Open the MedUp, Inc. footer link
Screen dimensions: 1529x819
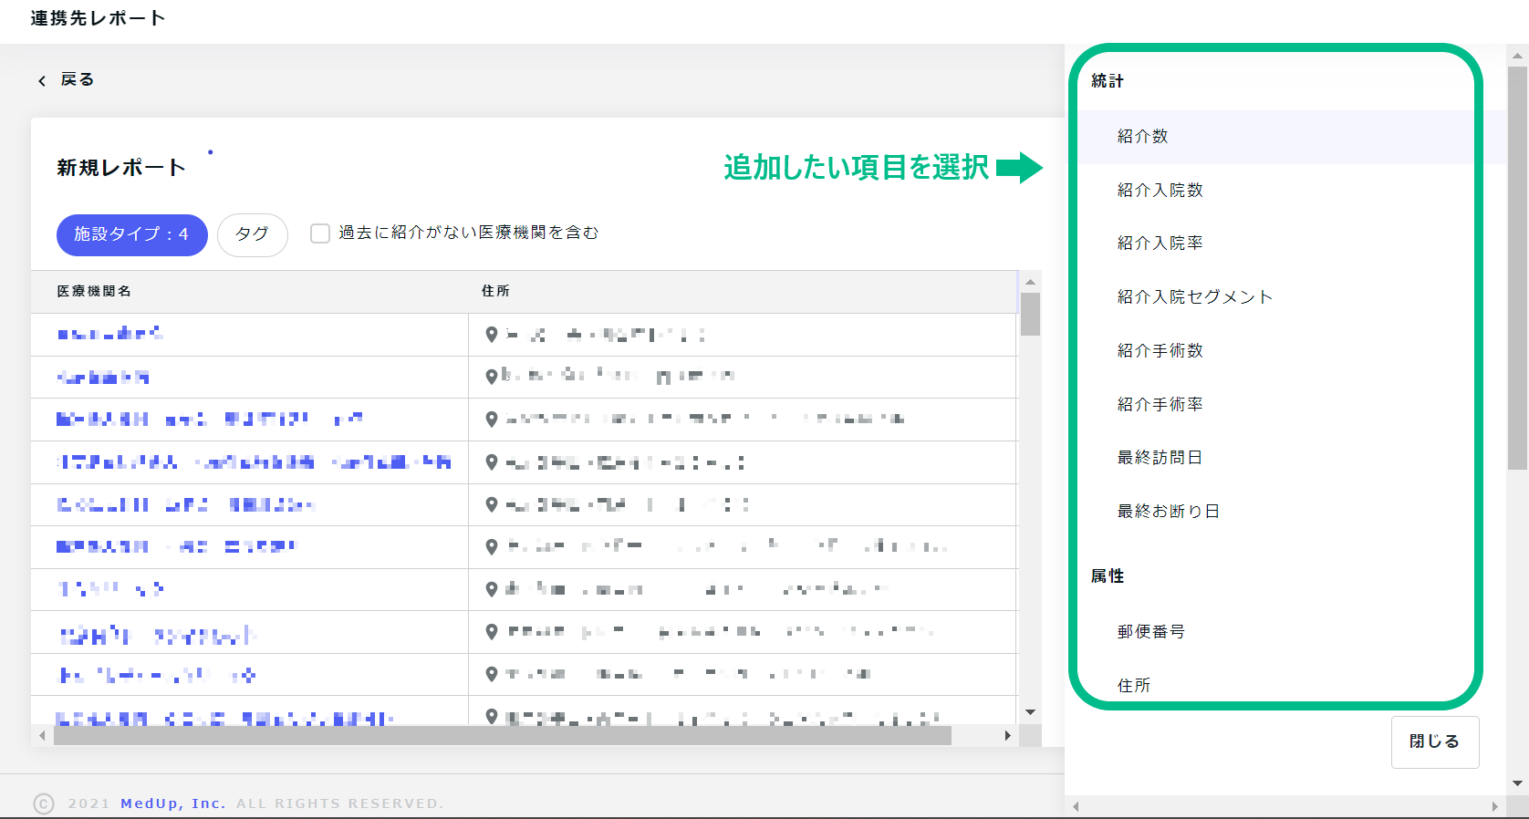click(x=173, y=803)
